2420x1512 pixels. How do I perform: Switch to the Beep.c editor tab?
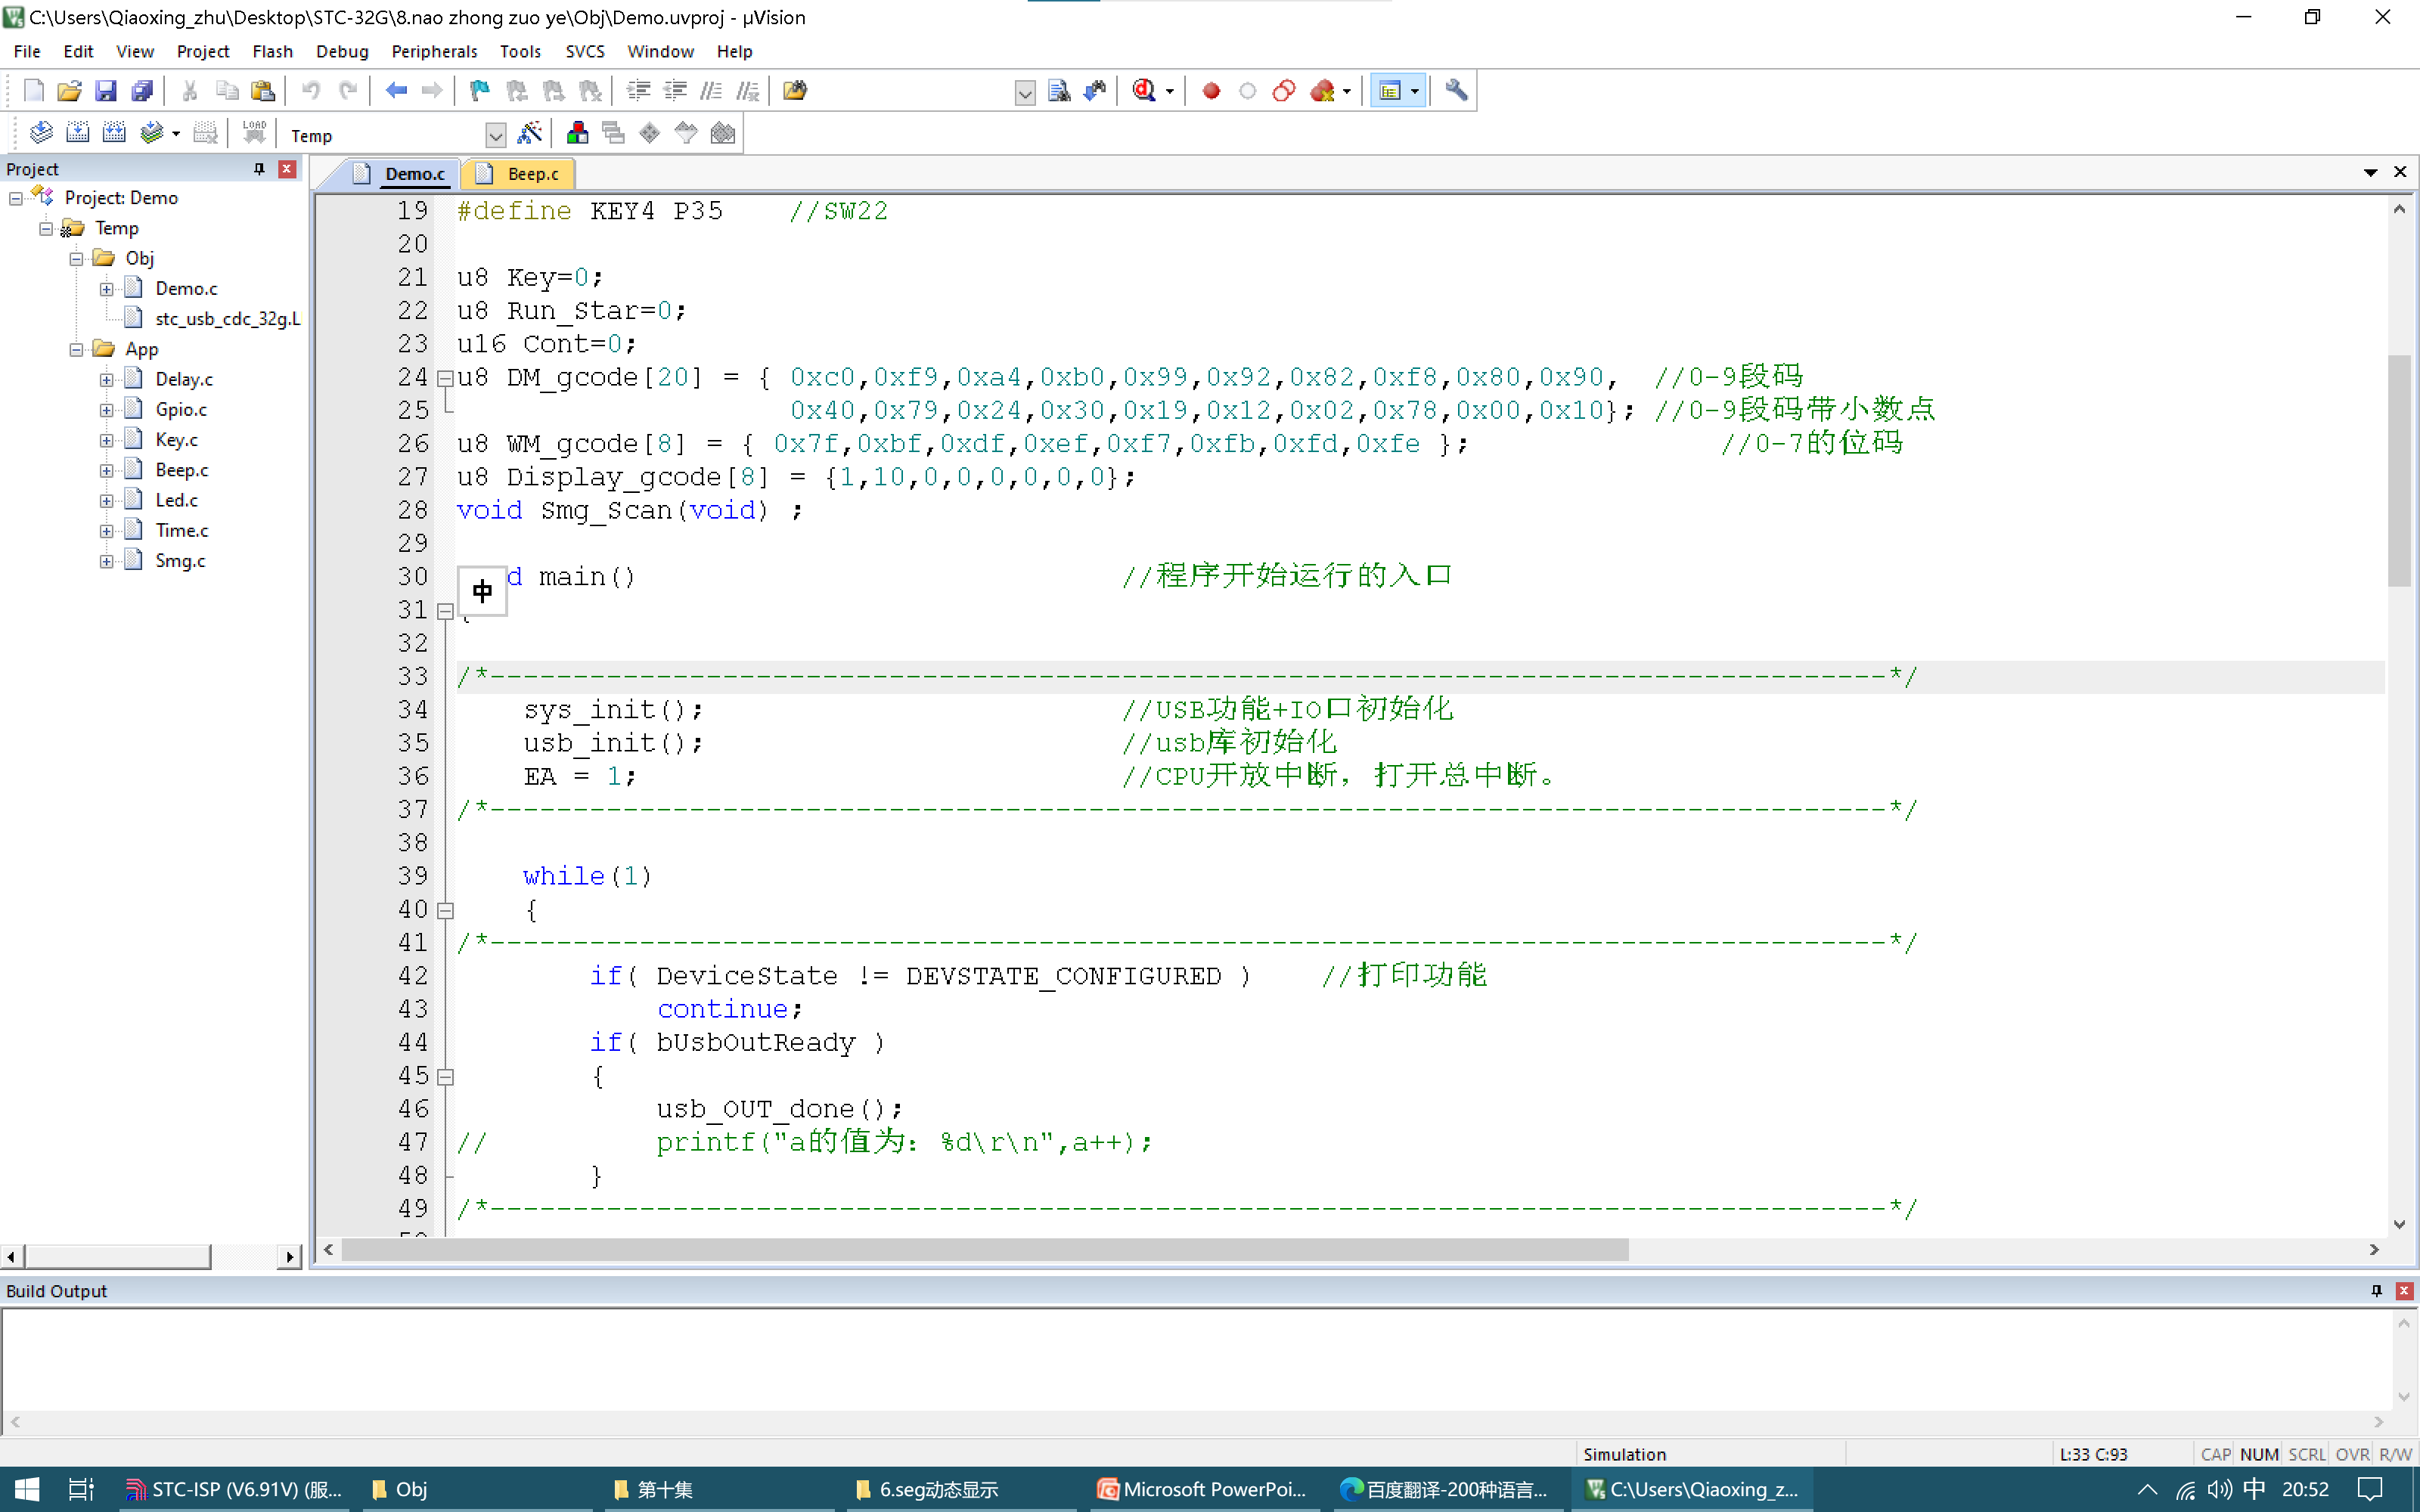(x=519, y=174)
